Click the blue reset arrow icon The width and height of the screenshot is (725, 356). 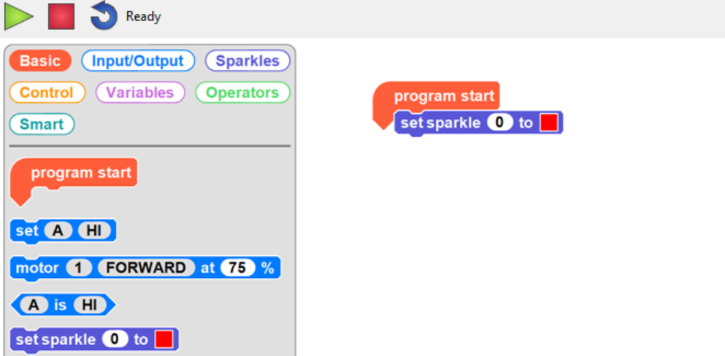click(104, 16)
